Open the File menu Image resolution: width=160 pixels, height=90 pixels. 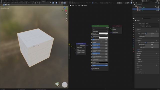3,1
